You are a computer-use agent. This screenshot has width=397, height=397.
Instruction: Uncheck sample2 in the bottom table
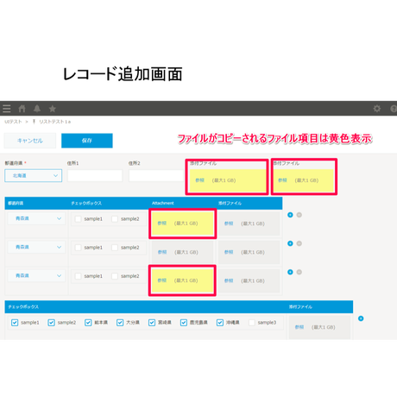tap(51, 323)
